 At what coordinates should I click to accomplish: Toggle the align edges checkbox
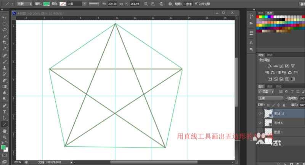click(x=196, y=4)
